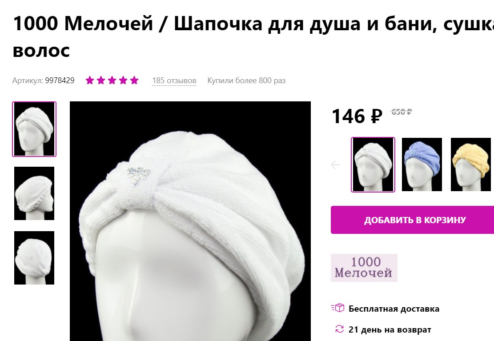Click the 1000 Мелочей brand logo
The image size is (494, 341).
pos(364,268)
